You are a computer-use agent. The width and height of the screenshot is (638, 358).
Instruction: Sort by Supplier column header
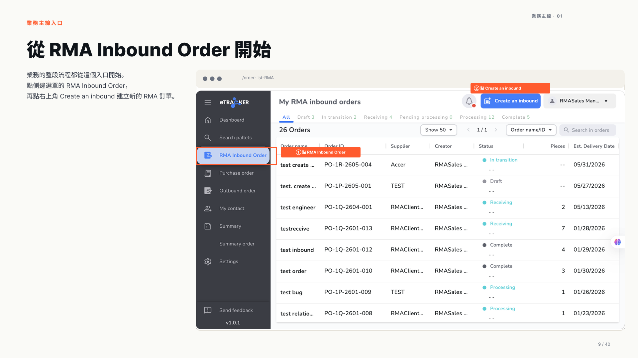(x=400, y=146)
